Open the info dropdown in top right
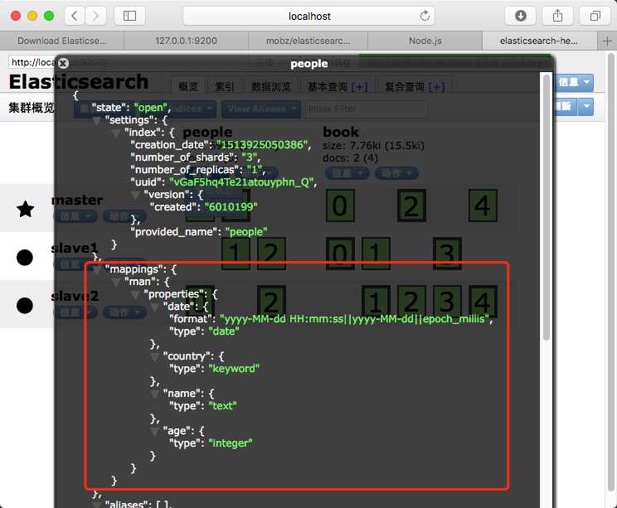Image resolution: width=617 pixels, height=508 pixels. [x=575, y=82]
